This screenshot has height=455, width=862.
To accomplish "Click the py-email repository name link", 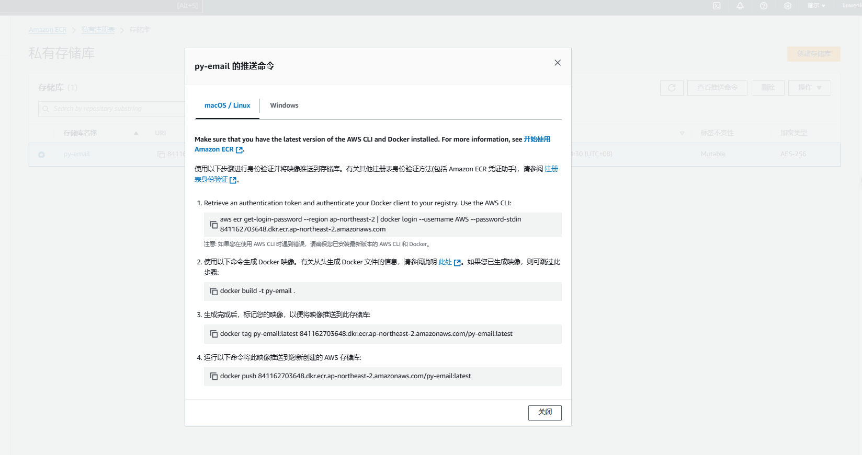I will (x=77, y=154).
